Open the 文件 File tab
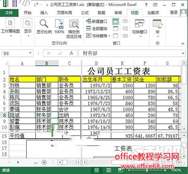188x174 pixels. pos(9,13)
